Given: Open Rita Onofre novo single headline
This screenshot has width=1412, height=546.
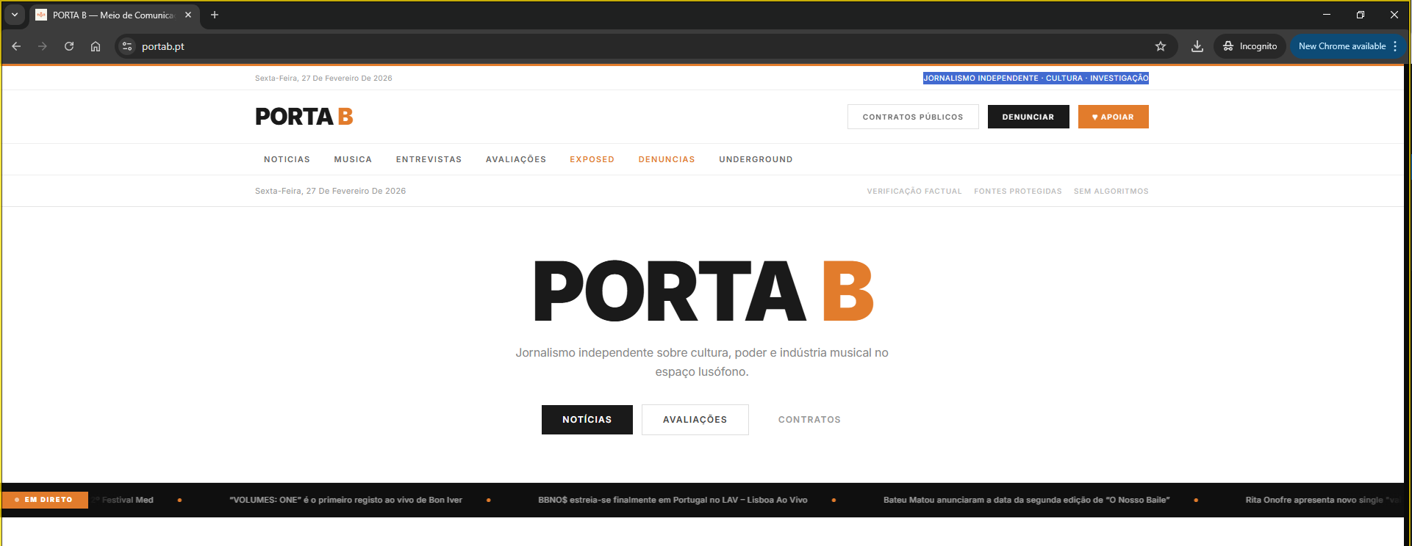Looking at the screenshot, I should coord(1323,500).
